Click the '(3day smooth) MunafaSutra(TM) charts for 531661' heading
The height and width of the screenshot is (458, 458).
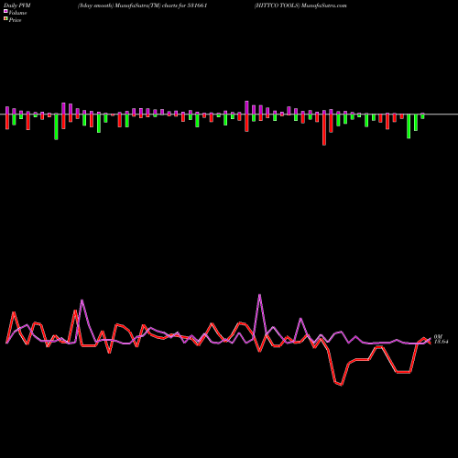coord(143,5)
